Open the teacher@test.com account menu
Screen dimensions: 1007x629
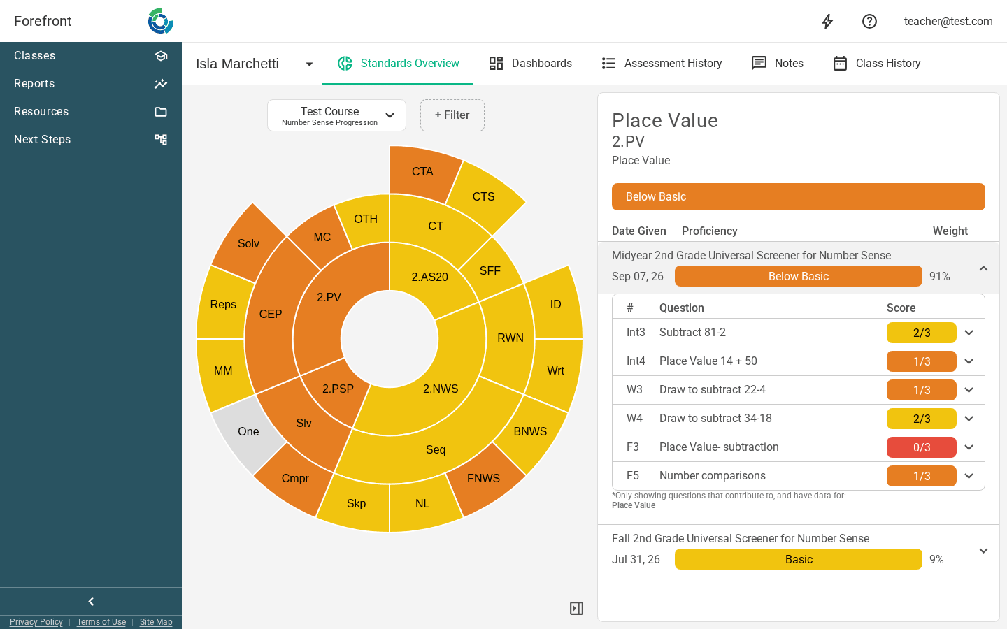948,22
